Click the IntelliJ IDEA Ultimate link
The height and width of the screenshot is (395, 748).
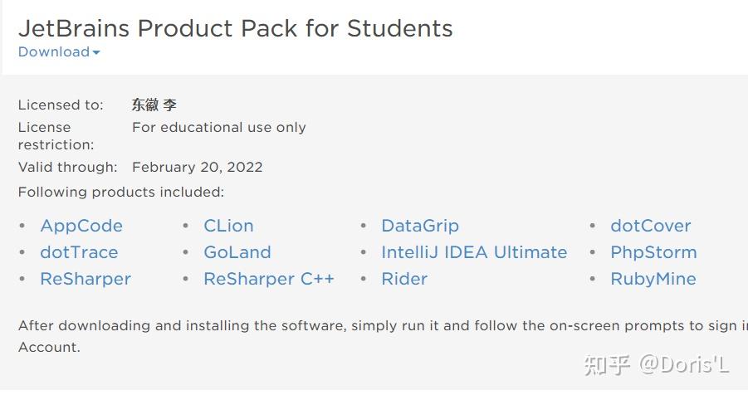tap(474, 252)
